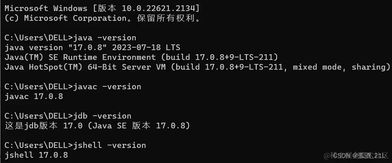The width and height of the screenshot is (392, 163).
Task: Click the 'Java(TM) SE Runtime Environment' text
Action: 80,57
